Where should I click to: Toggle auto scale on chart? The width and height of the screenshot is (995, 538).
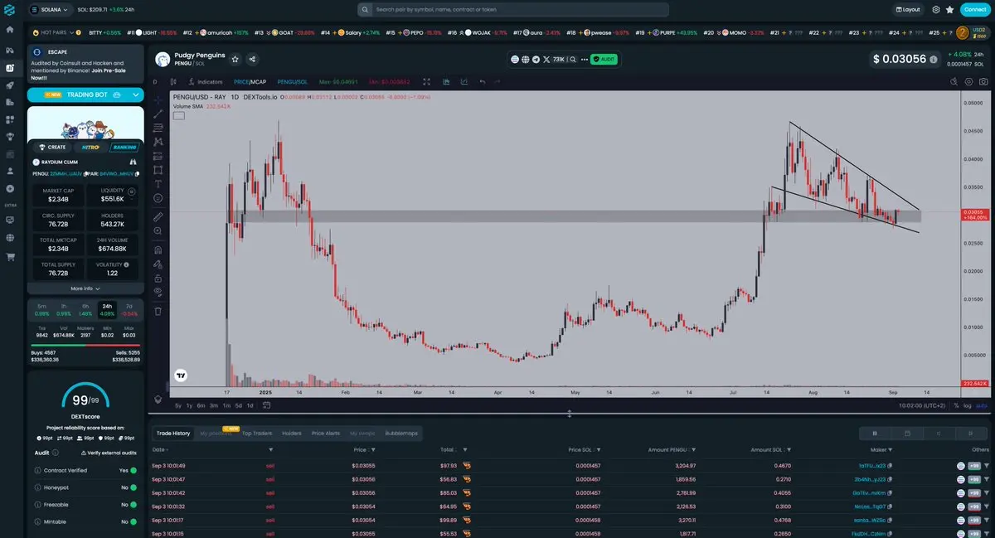[x=982, y=405]
